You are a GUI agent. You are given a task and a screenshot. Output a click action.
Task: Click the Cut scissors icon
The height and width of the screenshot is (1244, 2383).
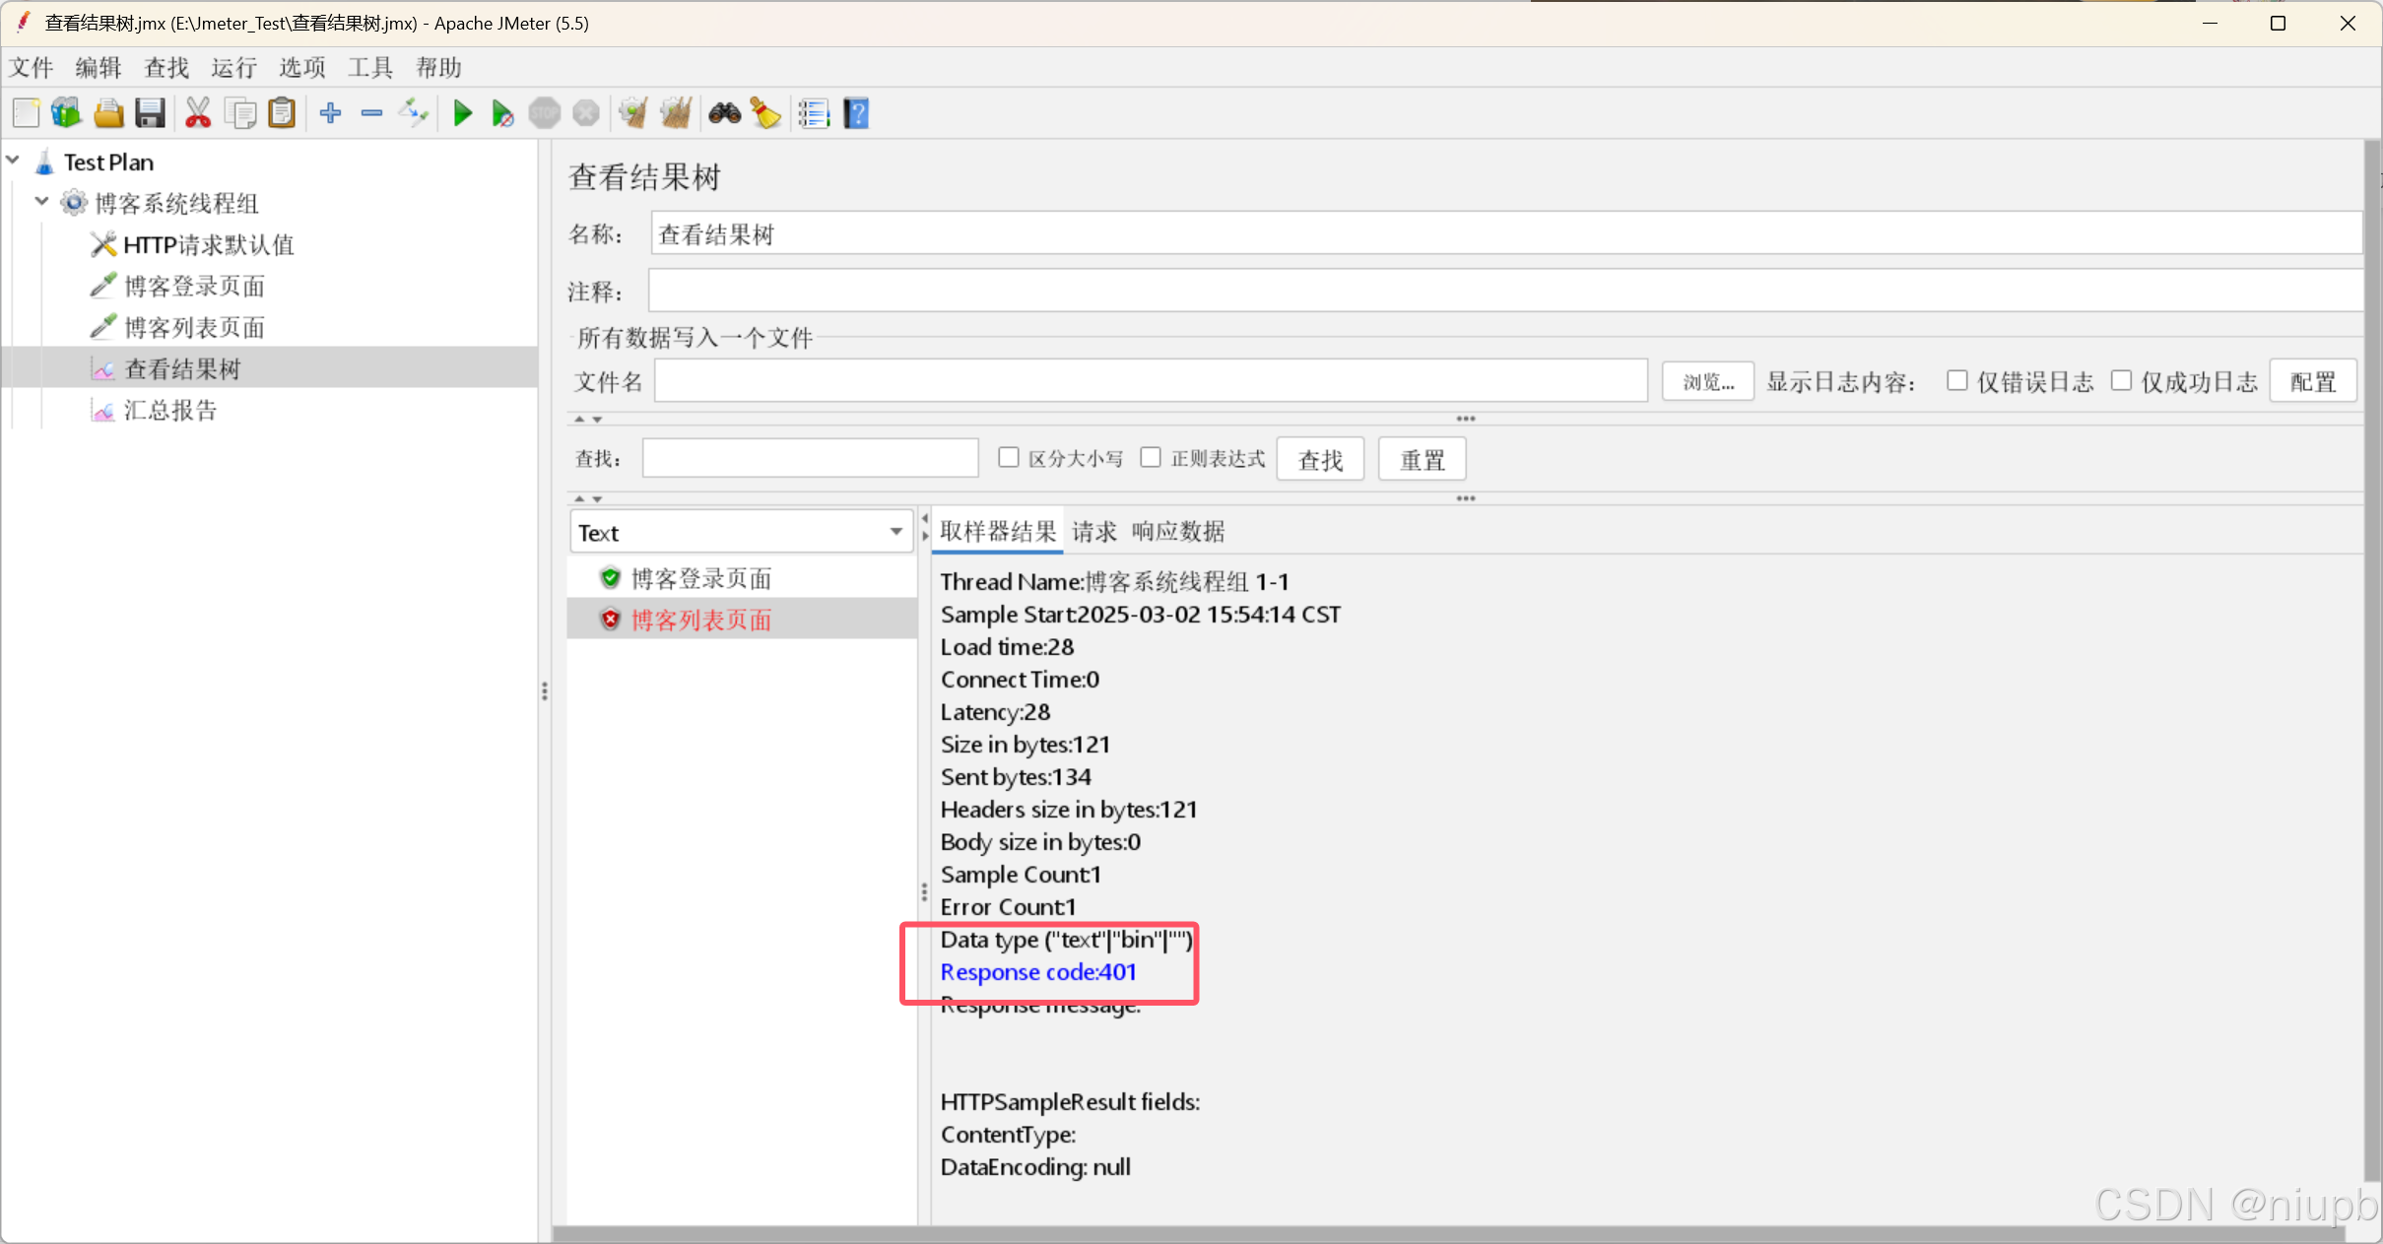(x=198, y=113)
